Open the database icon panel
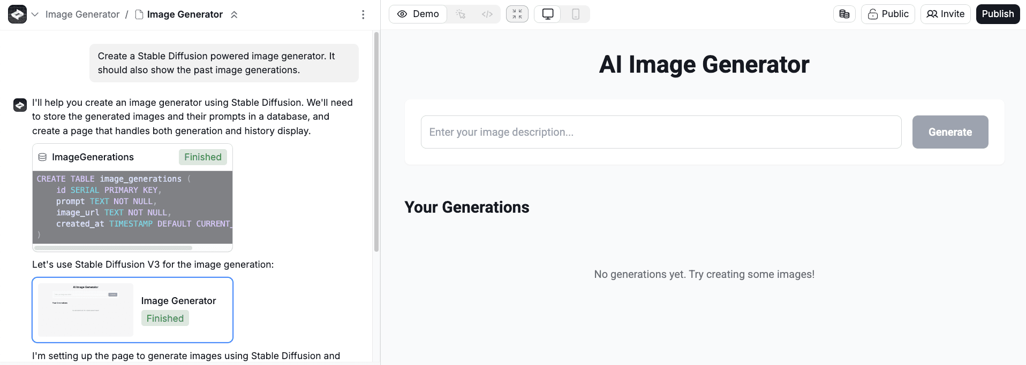 844,14
